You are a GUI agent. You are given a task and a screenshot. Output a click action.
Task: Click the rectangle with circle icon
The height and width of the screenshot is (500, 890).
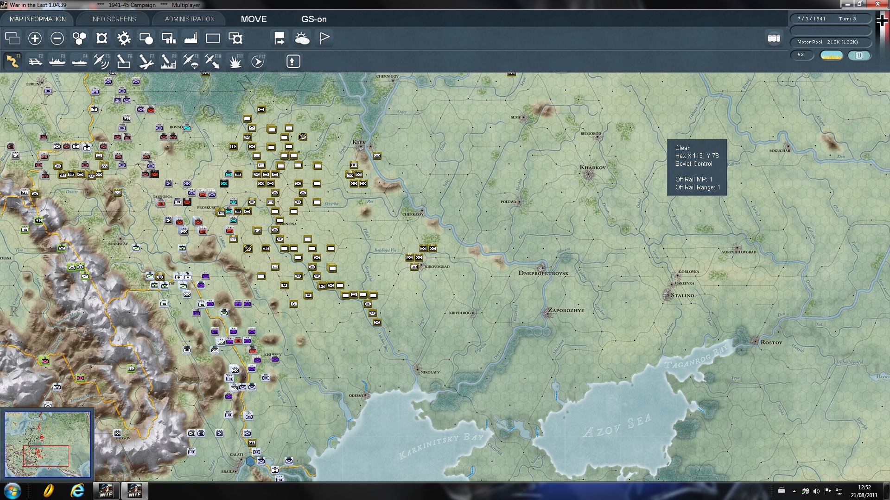click(146, 38)
